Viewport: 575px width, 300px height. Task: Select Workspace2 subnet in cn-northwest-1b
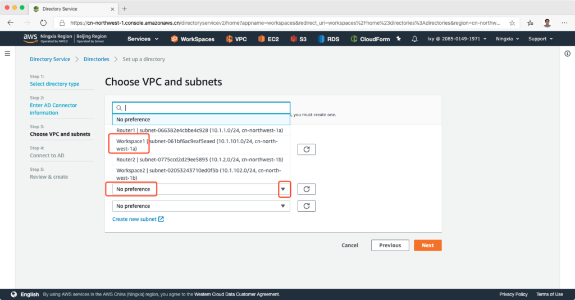pos(200,174)
